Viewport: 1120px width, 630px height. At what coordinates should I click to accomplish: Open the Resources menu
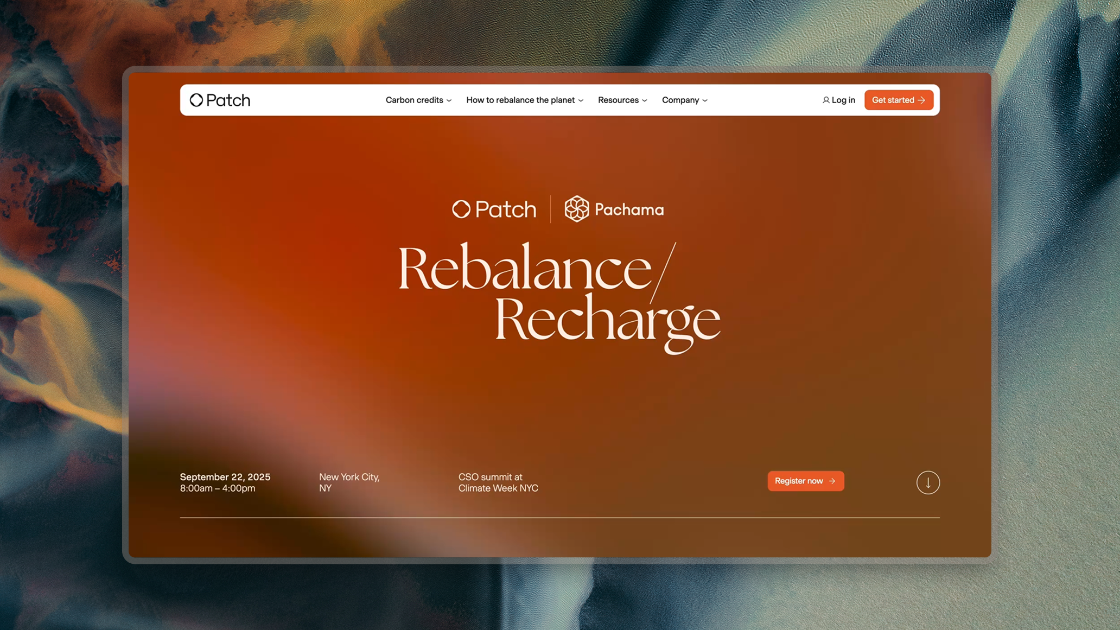622,100
